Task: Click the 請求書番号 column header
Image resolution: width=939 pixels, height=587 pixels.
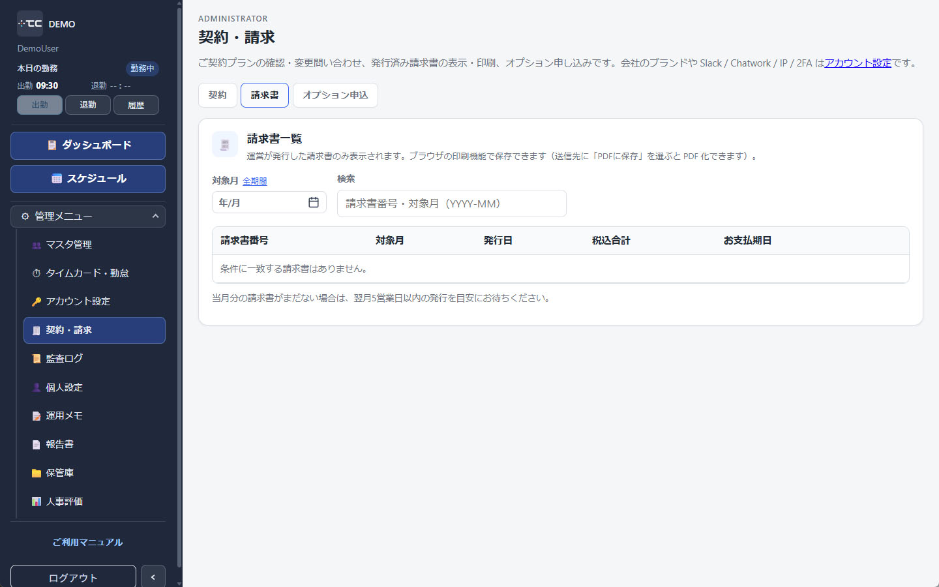Action: point(245,241)
